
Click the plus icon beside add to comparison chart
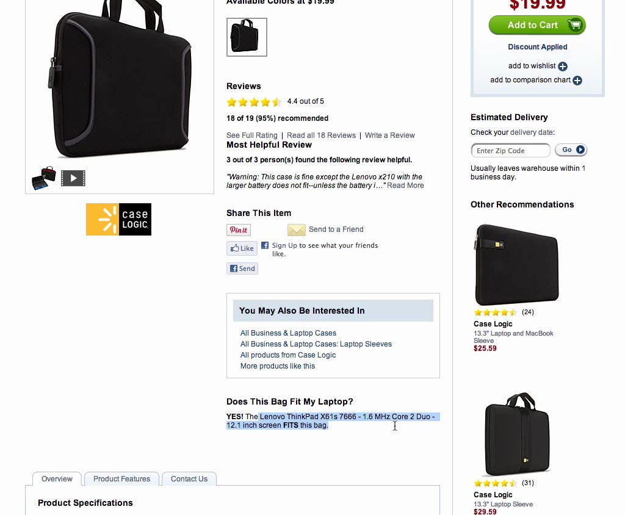tap(577, 81)
